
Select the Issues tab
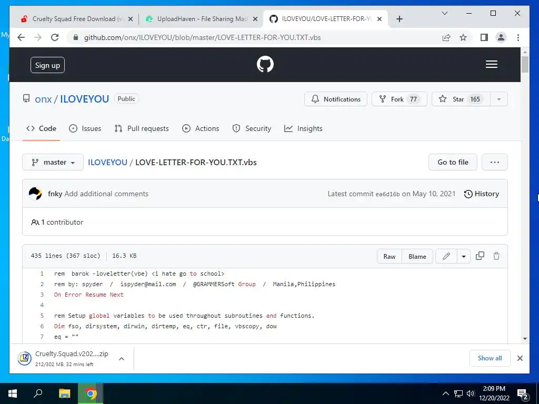[85, 128]
